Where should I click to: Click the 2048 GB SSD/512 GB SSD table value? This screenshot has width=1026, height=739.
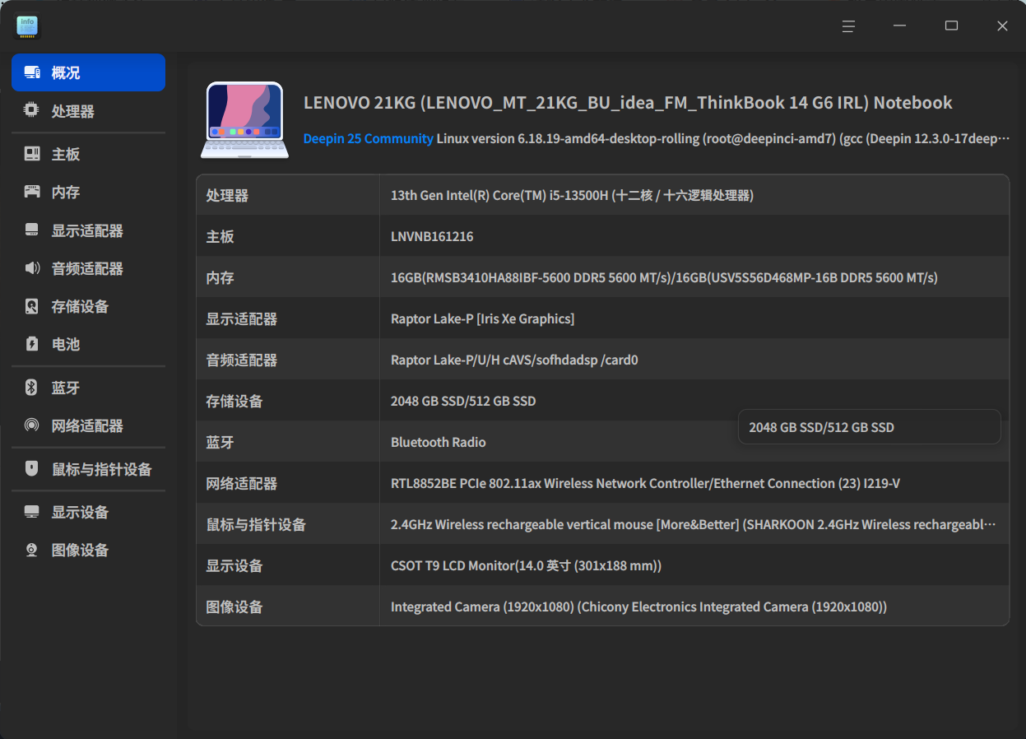463,401
